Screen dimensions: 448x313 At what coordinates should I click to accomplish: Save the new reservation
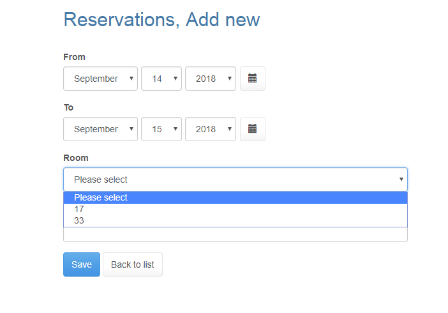(x=82, y=264)
